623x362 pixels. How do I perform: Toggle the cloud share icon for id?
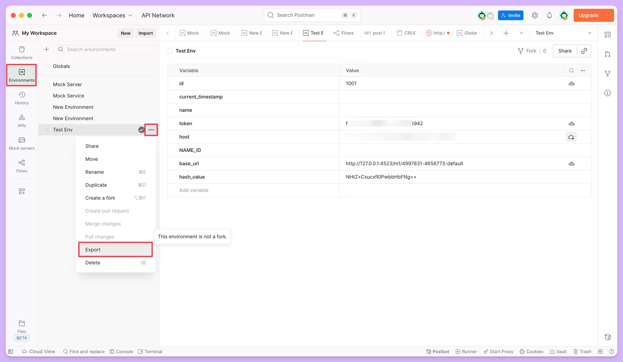[572, 83]
